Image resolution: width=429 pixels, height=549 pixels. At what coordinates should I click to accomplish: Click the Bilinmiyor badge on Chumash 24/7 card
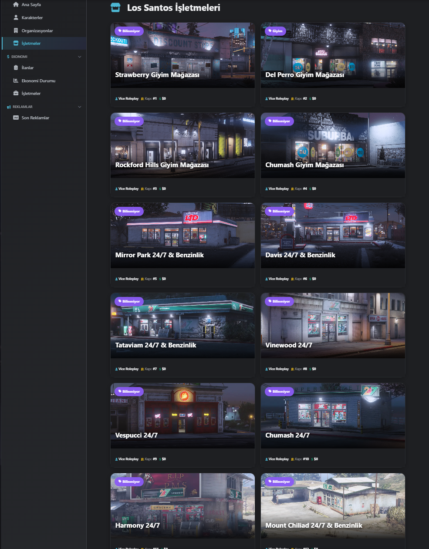tap(279, 391)
